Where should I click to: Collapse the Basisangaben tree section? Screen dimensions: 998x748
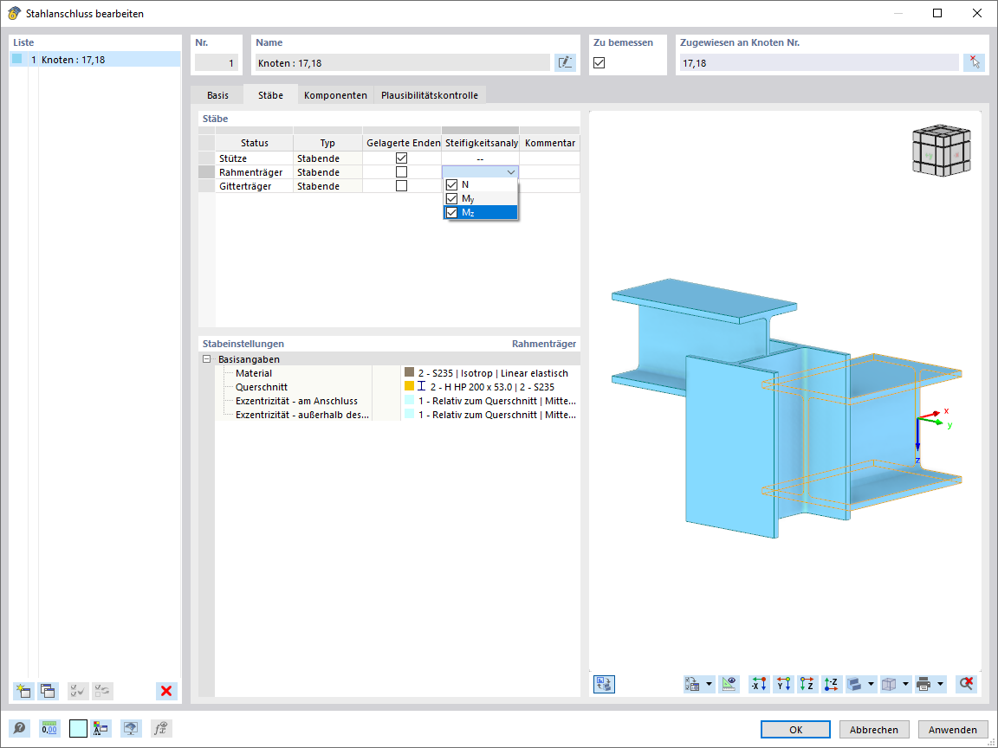pyautogui.click(x=206, y=358)
